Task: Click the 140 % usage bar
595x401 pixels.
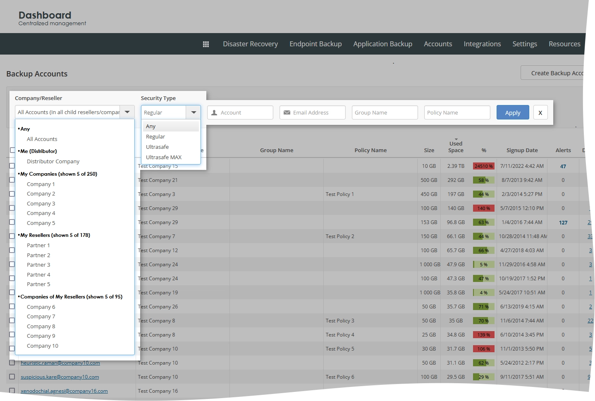Action: (484, 208)
